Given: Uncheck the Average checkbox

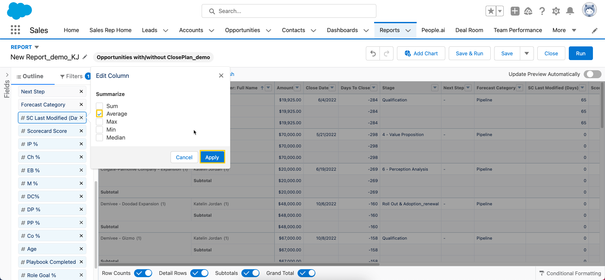Looking at the screenshot, I should pos(99,114).
